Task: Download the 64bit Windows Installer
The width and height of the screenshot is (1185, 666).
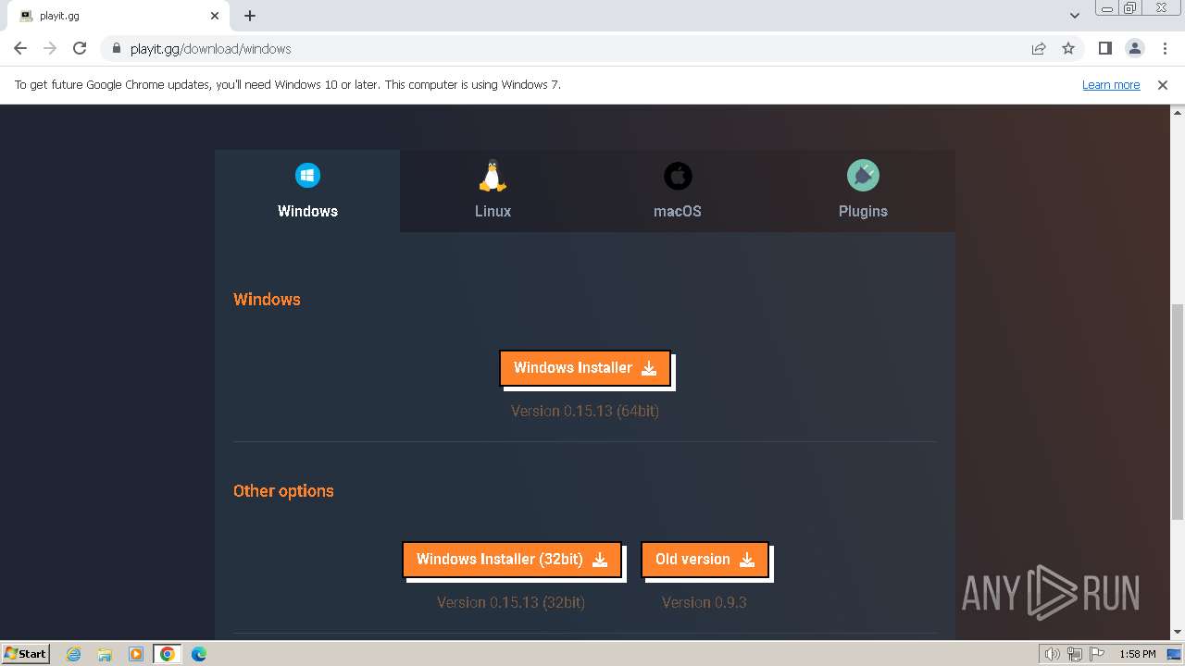Action: (584, 367)
